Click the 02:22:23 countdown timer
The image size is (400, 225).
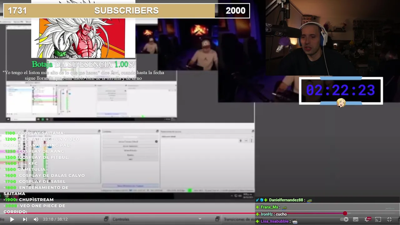341,90
